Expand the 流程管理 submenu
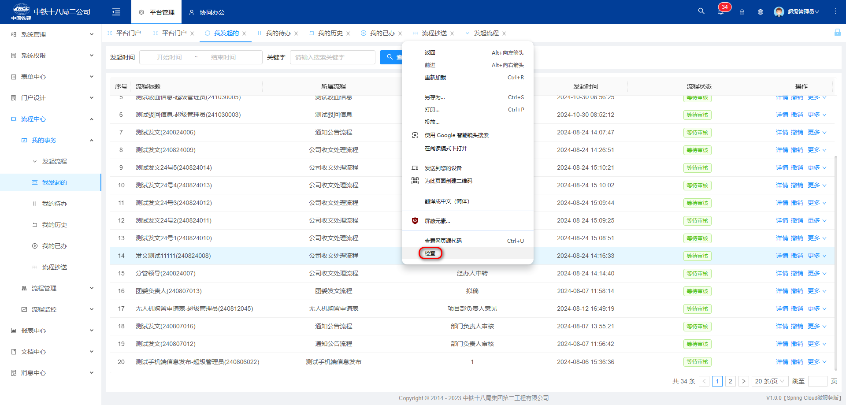Screen dimensions: 846x405 (x=92, y=288)
